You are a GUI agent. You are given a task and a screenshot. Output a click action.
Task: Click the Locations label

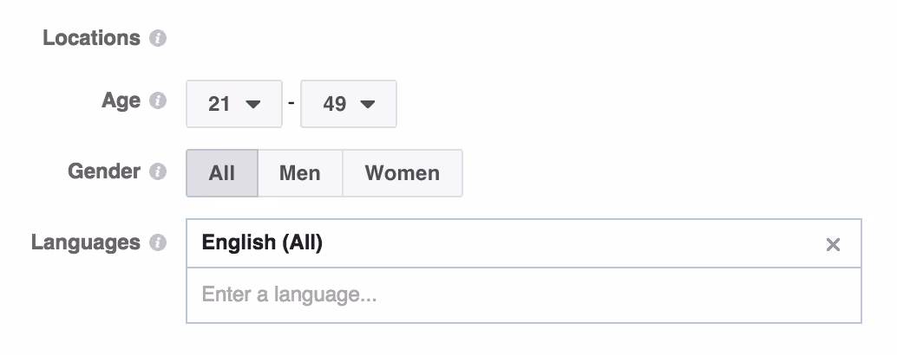(92, 38)
